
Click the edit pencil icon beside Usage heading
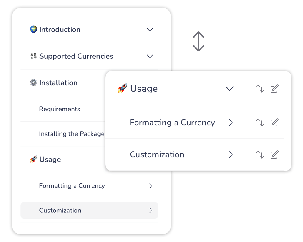click(x=274, y=89)
